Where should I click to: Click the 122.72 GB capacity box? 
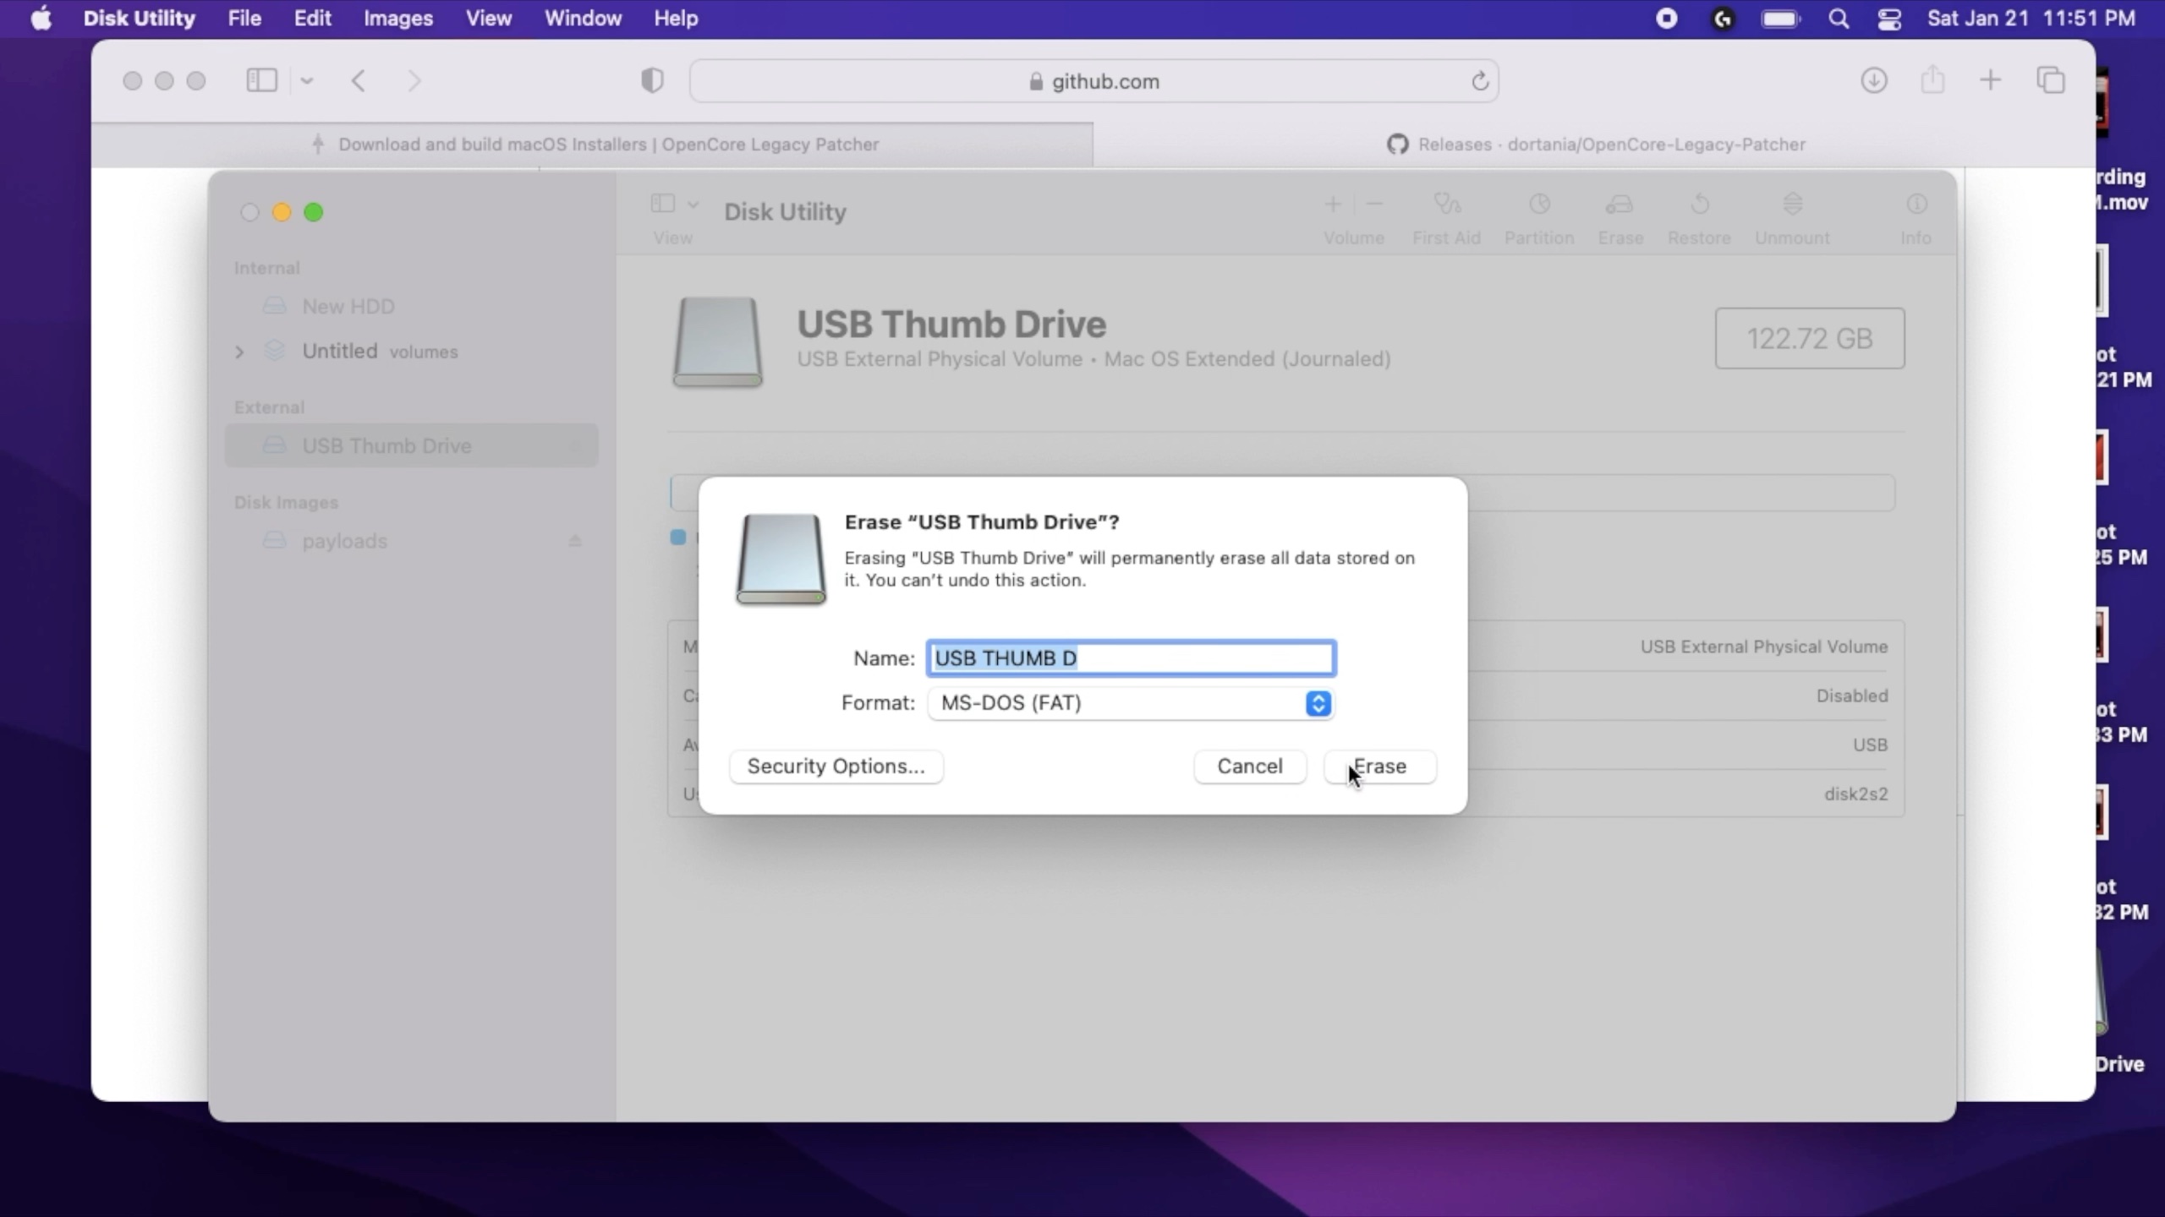[1810, 338]
